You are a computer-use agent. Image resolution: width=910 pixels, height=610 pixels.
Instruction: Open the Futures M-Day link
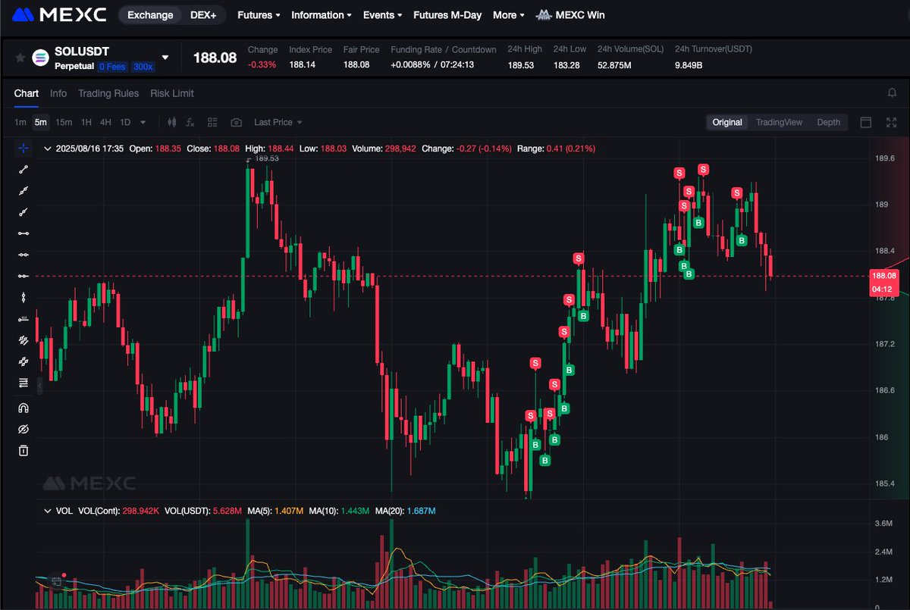tap(447, 15)
